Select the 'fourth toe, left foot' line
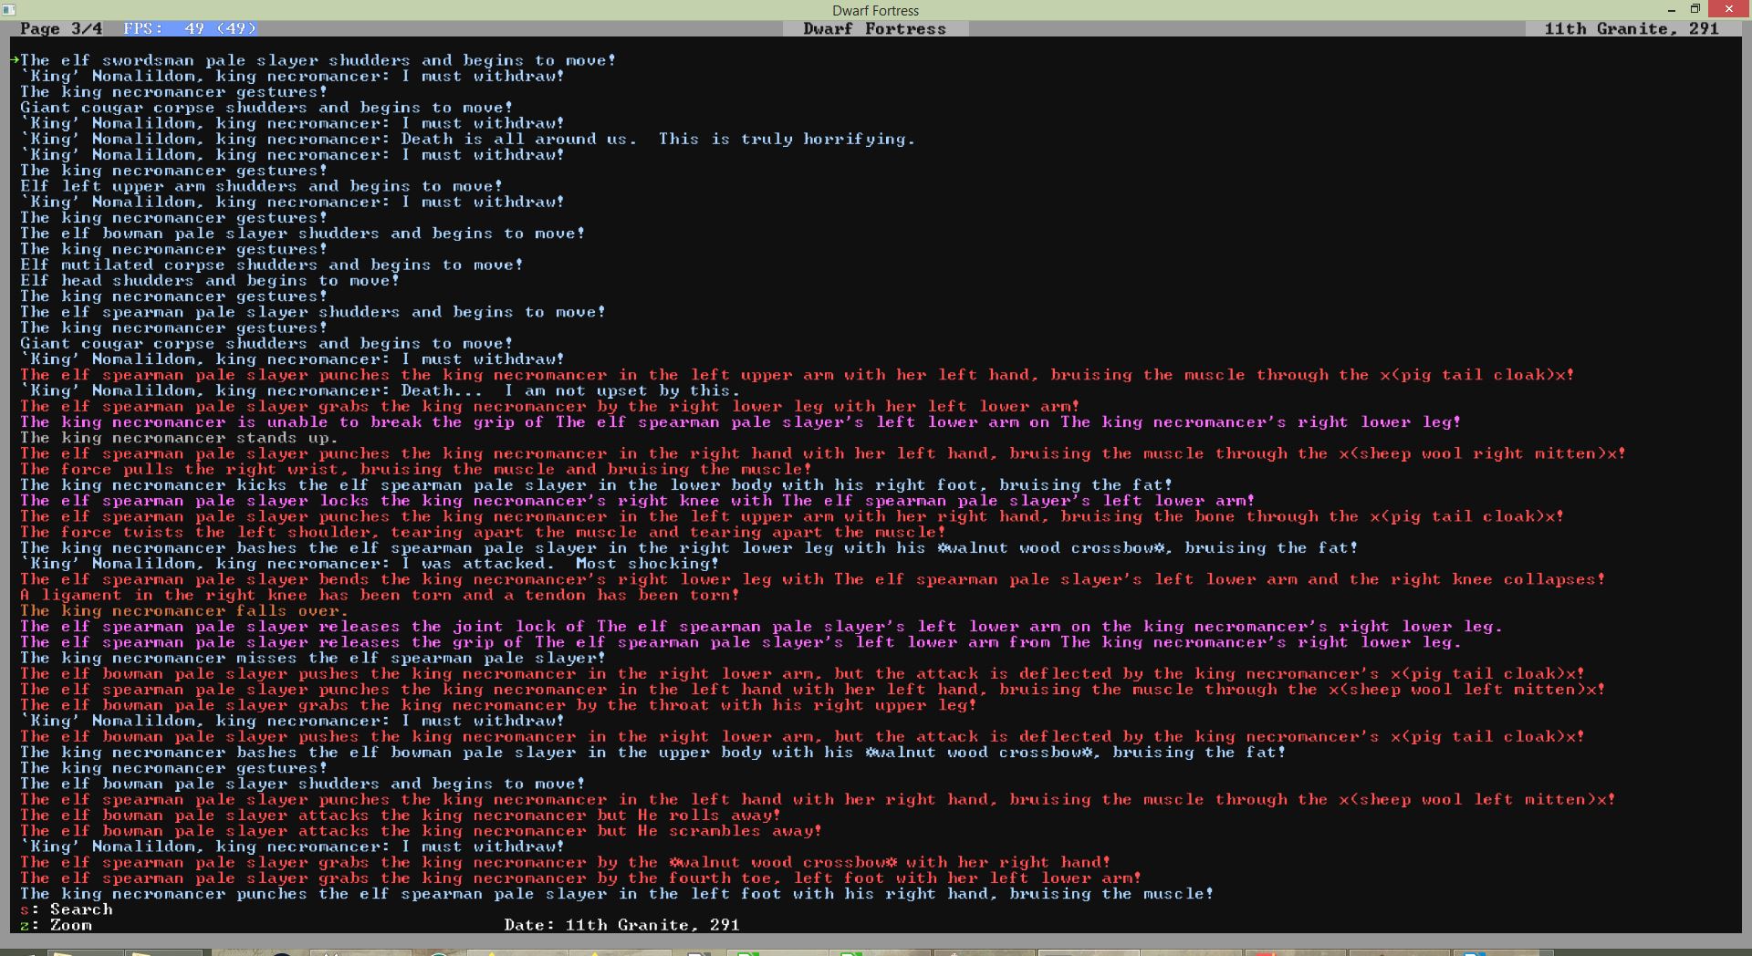Image resolution: width=1752 pixels, height=956 pixels. (x=581, y=878)
